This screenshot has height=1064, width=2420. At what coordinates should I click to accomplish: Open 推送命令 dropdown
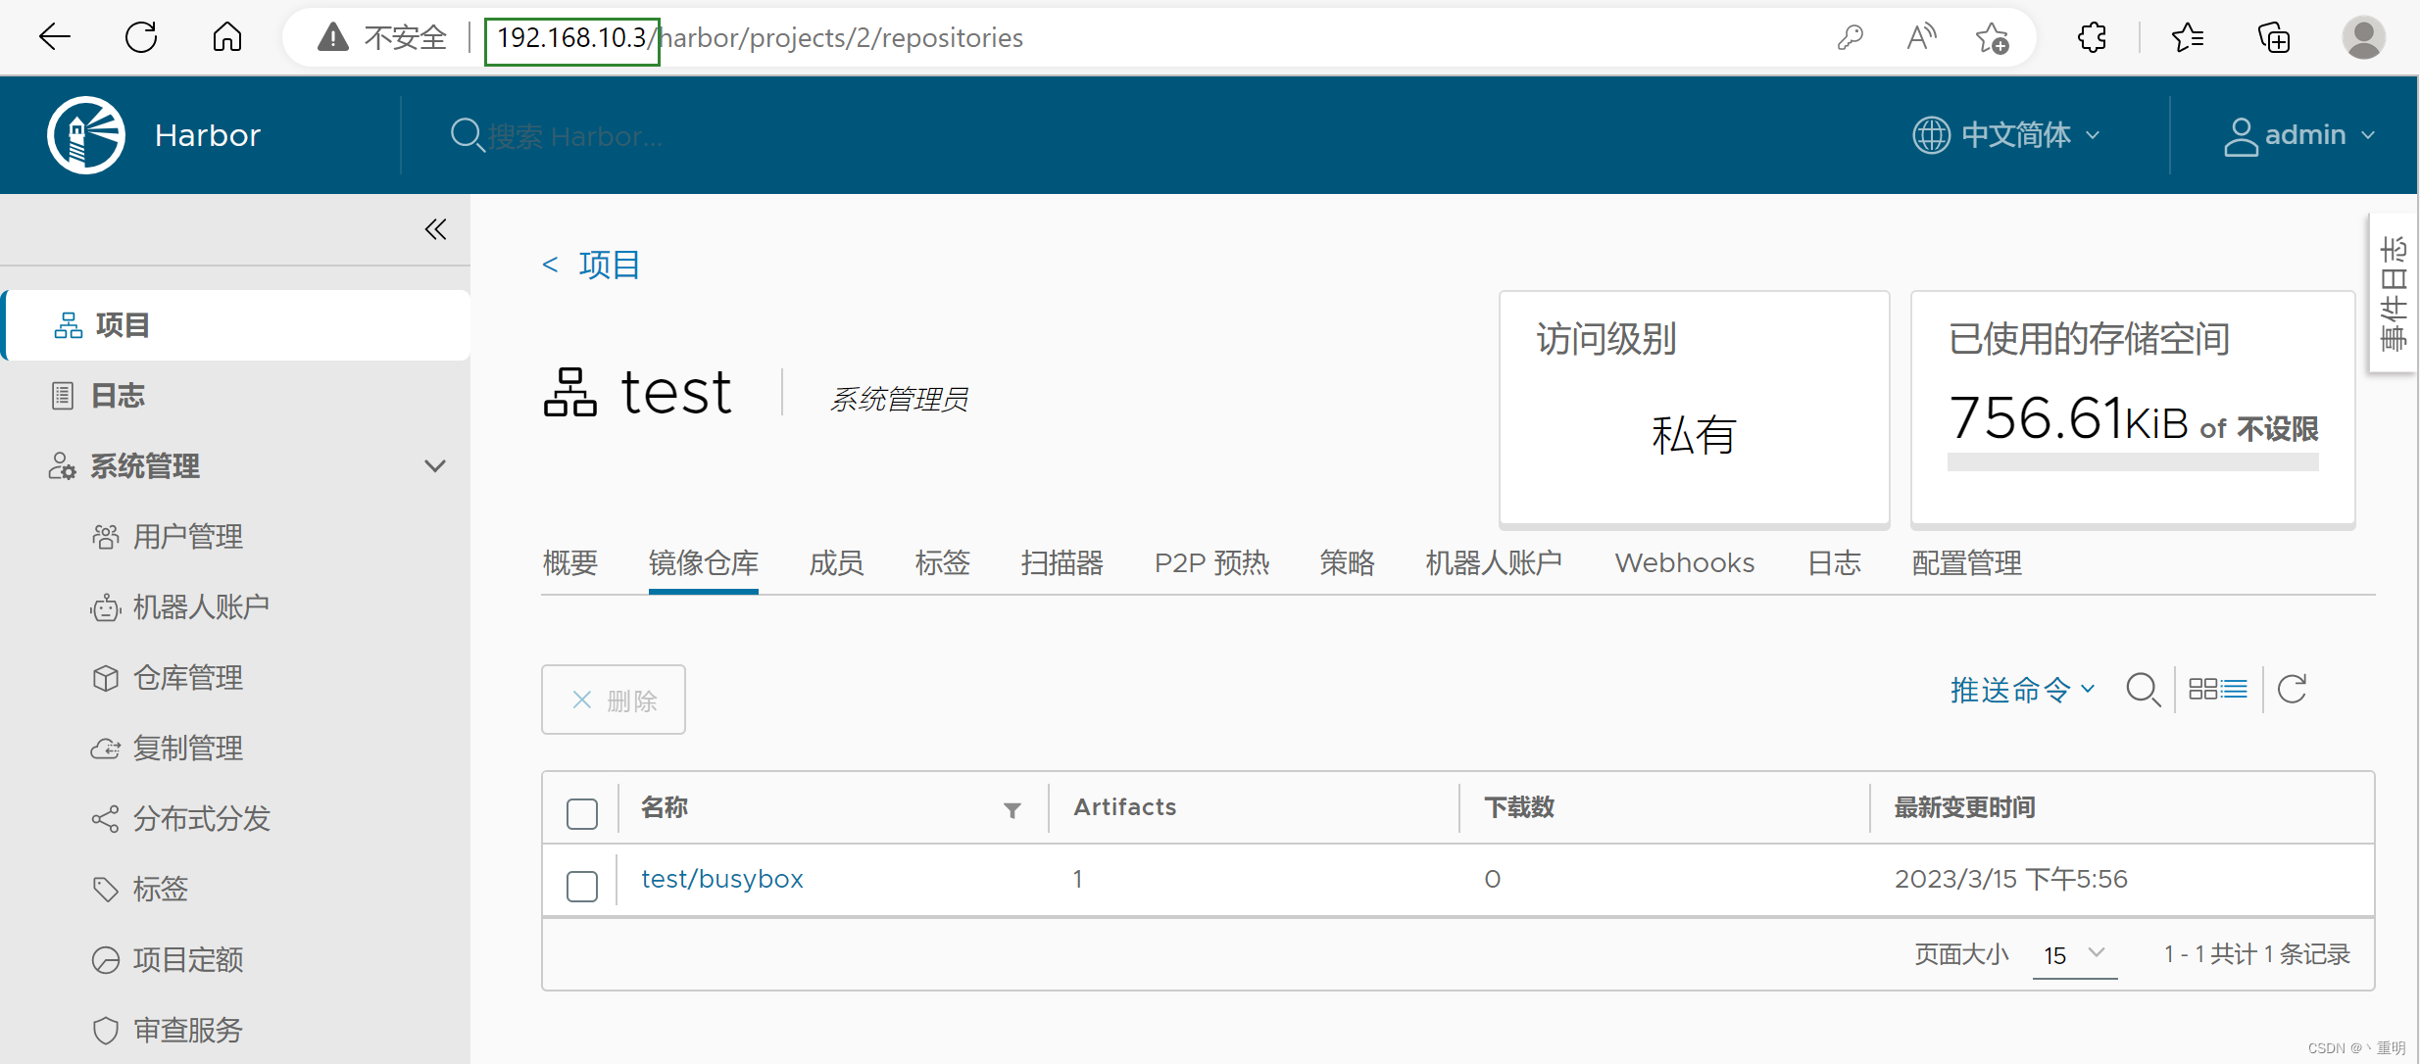(x=2022, y=690)
